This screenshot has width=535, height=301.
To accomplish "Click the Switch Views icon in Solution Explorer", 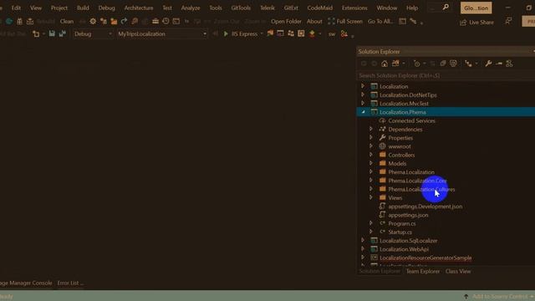I will (395, 64).
